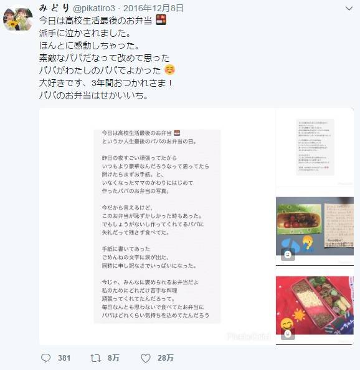
Task: Open the みどり profile avatar picture
Action: tap(18, 19)
